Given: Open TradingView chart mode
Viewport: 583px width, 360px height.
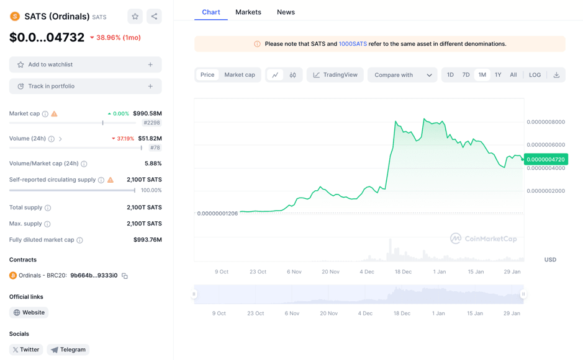Looking at the screenshot, I should pyautogui.click(x=335, y=75).
